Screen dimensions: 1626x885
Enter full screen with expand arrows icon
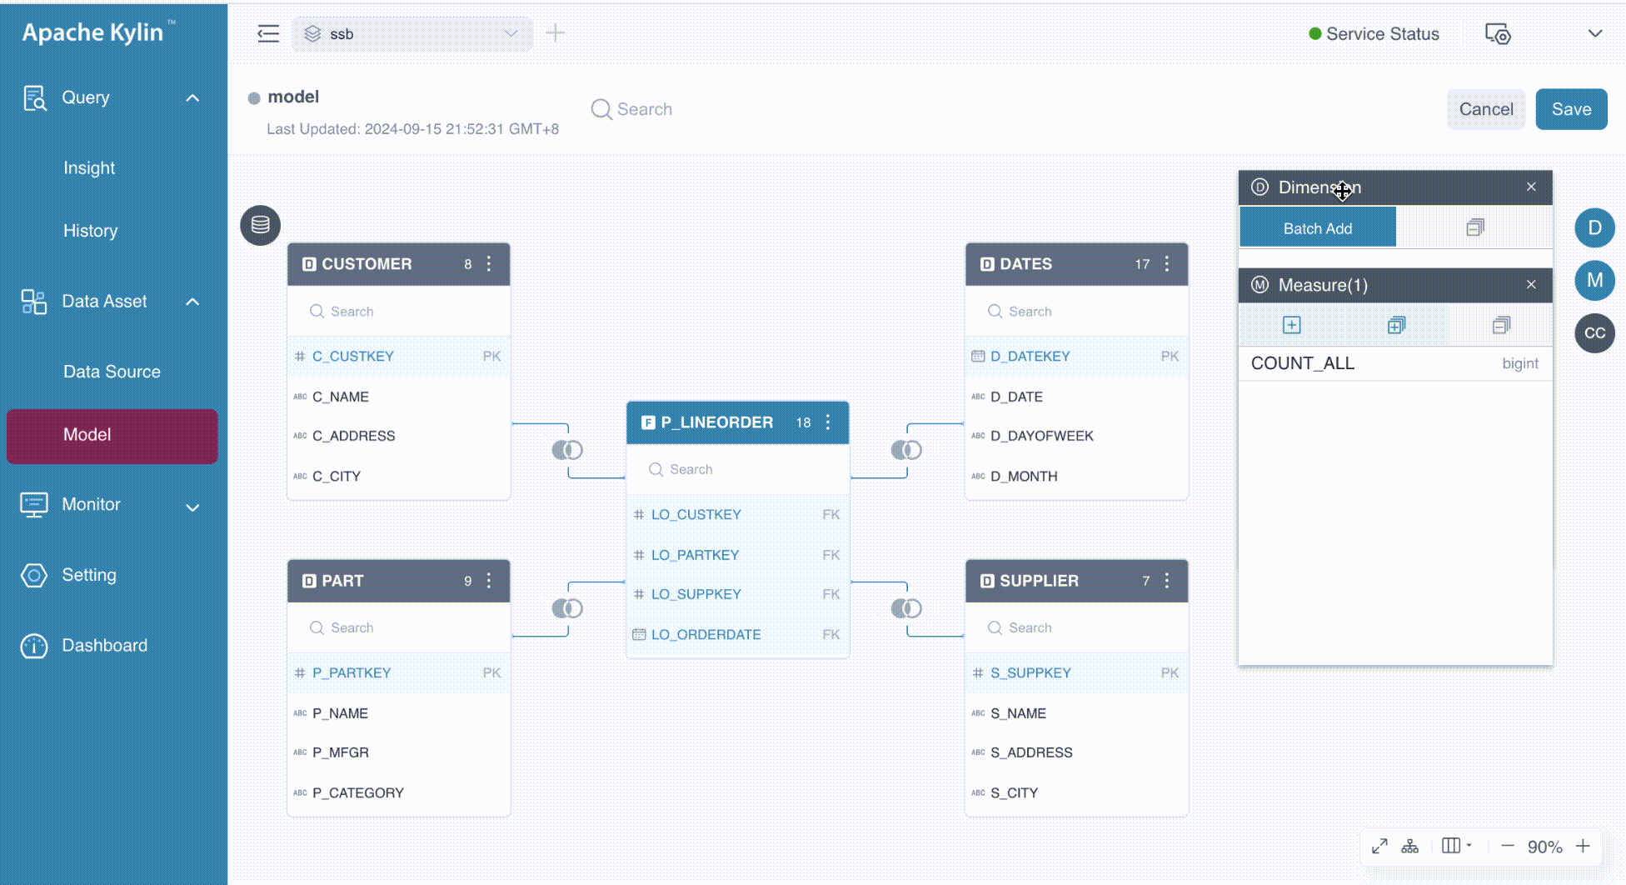coord(1379,846)
